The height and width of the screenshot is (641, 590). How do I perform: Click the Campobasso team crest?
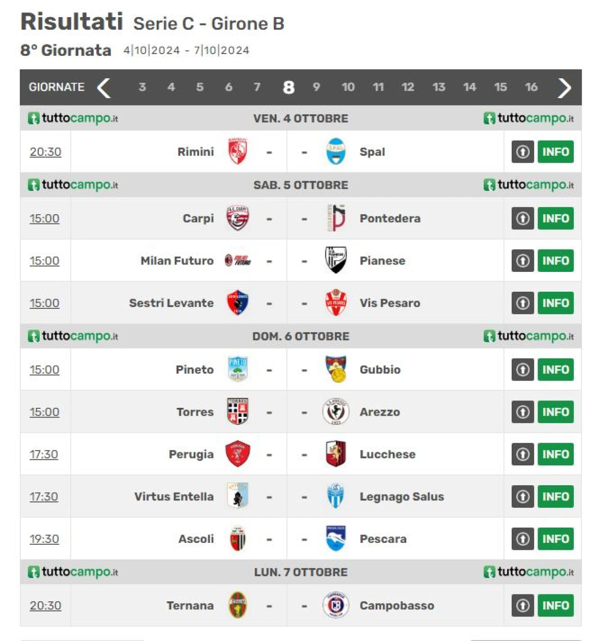tap(336, 605)
